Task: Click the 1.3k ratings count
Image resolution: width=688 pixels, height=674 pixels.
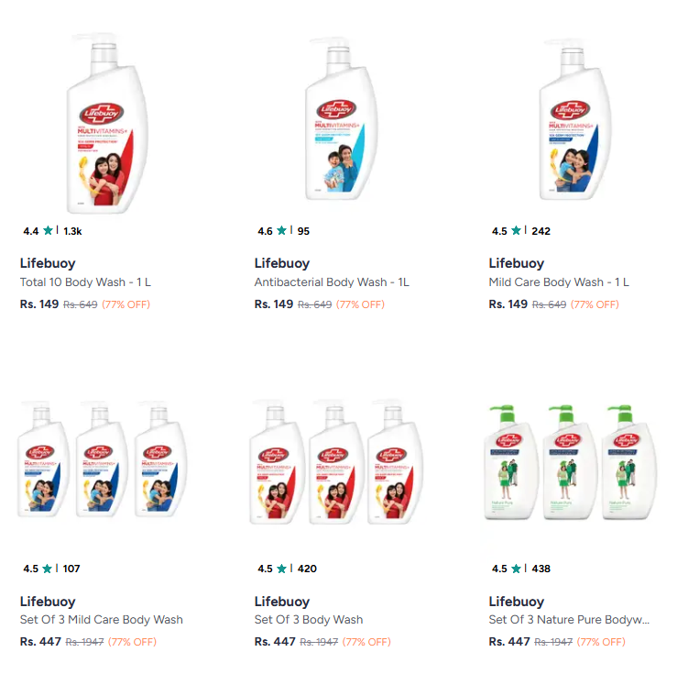Action: 72,231
